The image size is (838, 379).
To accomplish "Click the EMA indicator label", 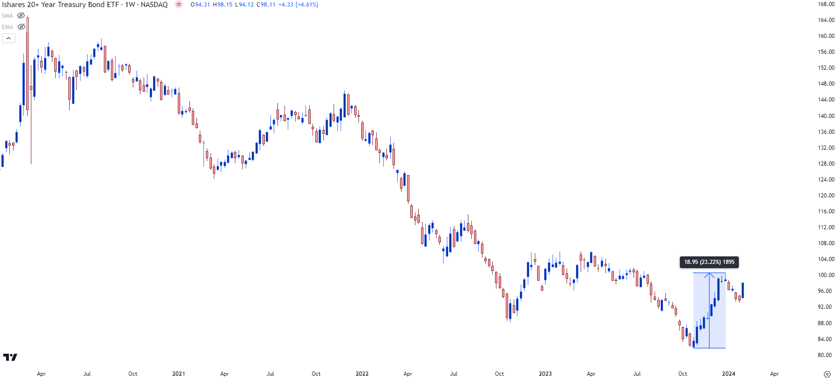I will [7, 27].
